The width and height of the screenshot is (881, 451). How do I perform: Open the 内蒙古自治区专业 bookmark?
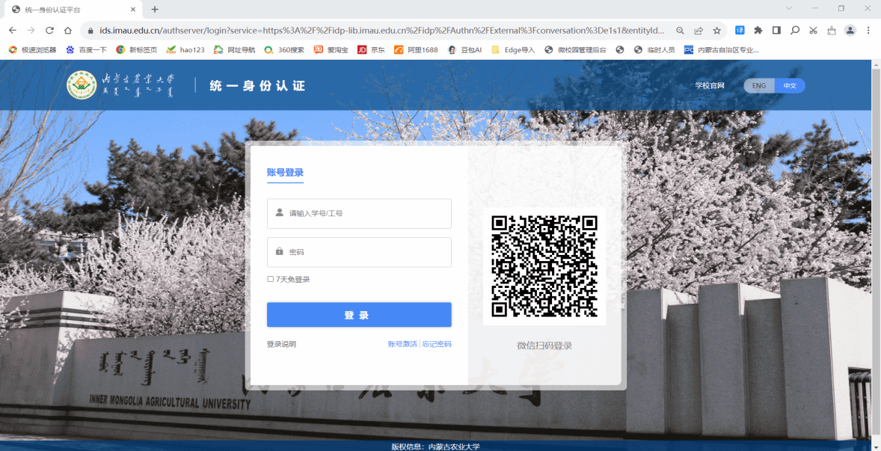tap(722, 50)
